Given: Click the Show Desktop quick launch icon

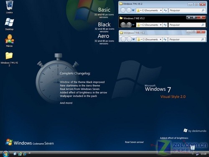Looking at the screenshot, I should click(15, 154).
